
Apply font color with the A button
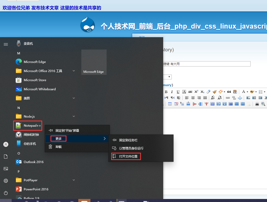coord(244,92)
